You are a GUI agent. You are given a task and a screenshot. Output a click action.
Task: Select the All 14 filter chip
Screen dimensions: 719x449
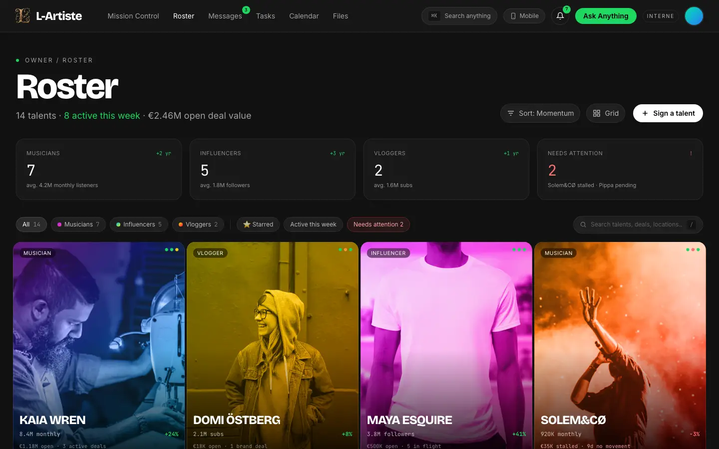(x=31, y=224)
